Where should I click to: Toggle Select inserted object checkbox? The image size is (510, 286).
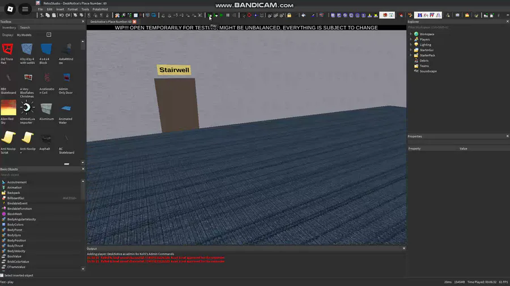tap(2, 275)
